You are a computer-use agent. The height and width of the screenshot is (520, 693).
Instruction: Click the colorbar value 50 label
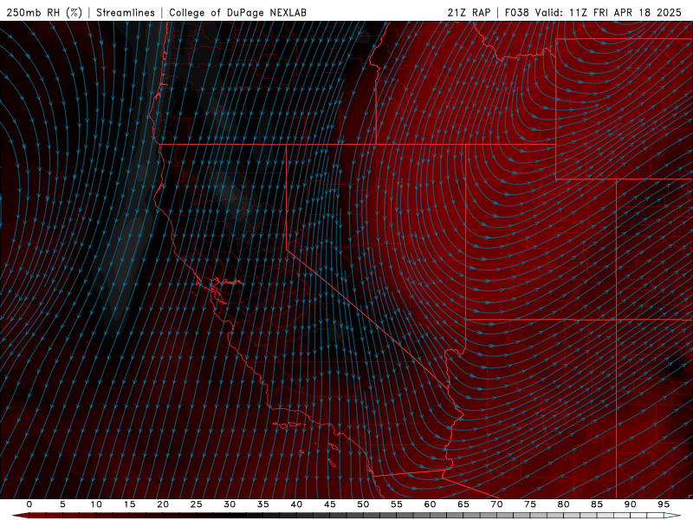point(363,504)
